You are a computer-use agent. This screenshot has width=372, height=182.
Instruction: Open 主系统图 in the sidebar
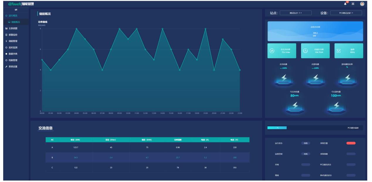13,28
